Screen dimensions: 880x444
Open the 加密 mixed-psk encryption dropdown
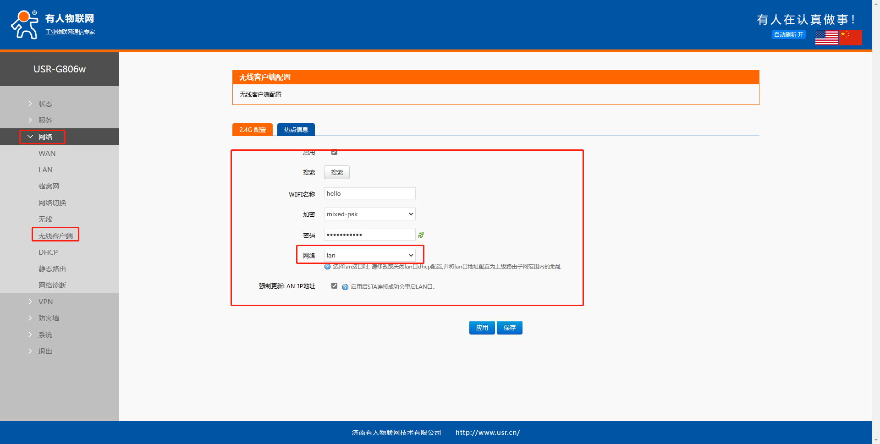[x=370, y=214]
